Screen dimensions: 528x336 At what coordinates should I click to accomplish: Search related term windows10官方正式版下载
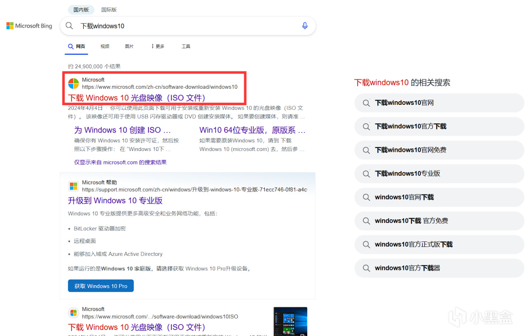tap(439, 244)
